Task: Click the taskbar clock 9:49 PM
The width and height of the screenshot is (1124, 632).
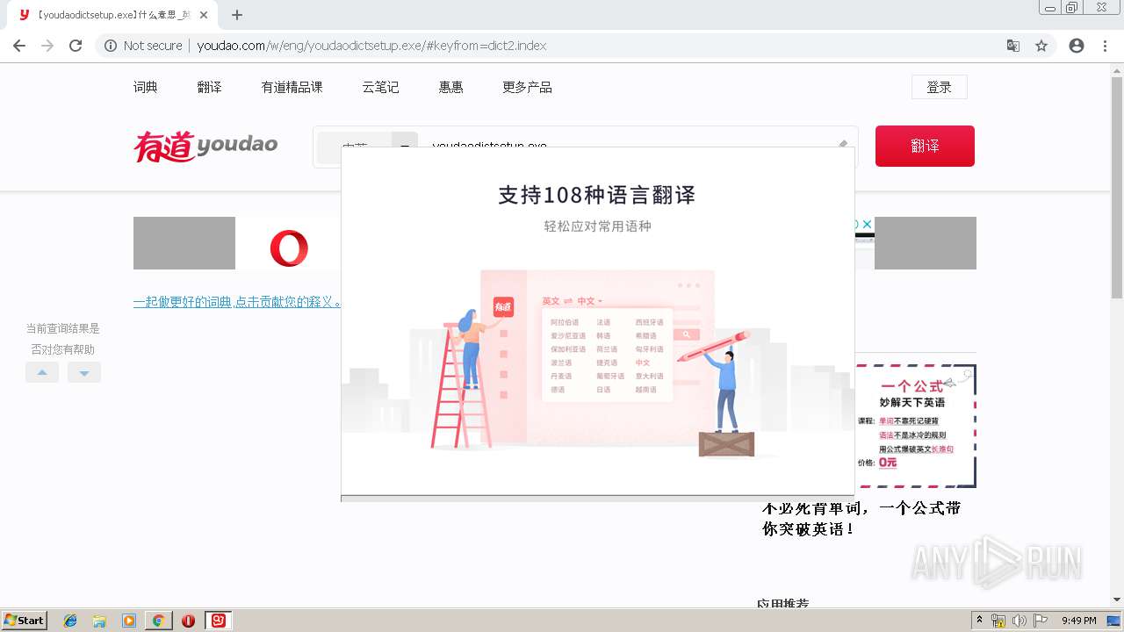Action: coord(1078,621)
